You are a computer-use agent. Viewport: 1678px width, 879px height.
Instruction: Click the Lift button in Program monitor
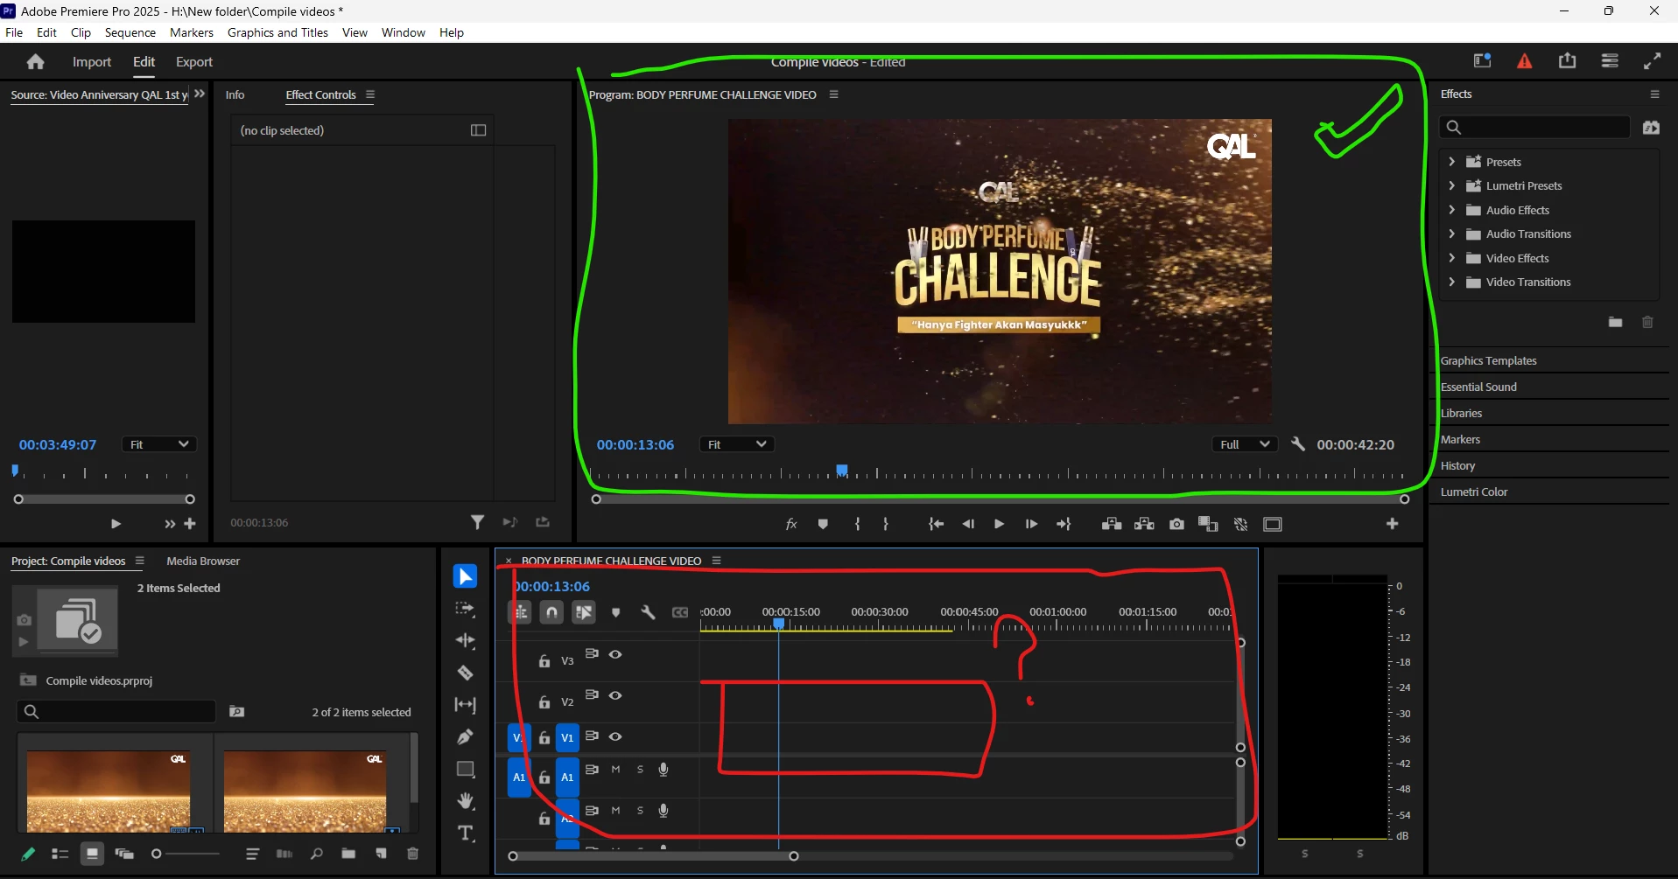point(1112,524)
